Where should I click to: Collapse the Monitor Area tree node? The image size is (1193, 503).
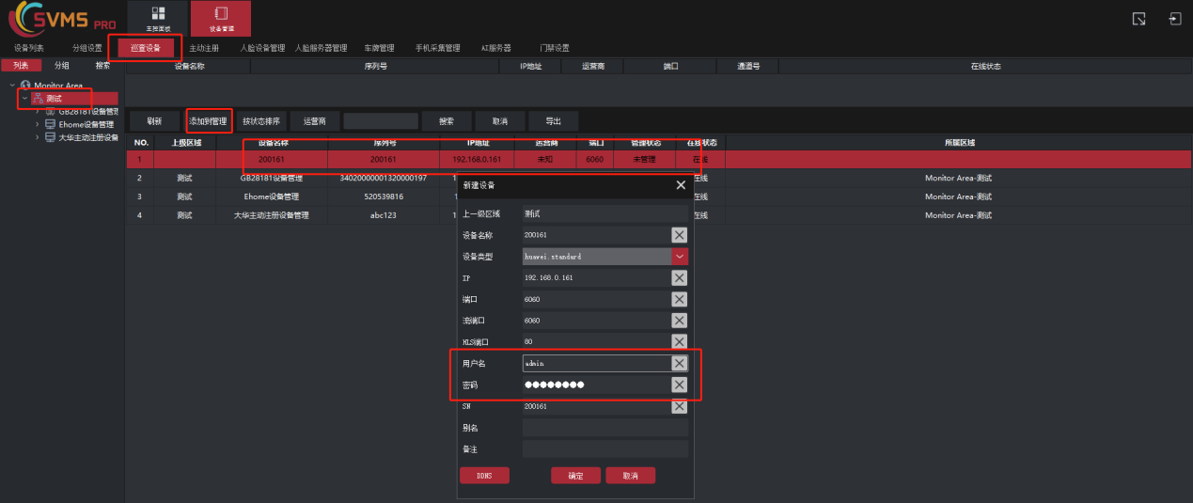[12, 86]
